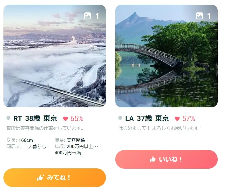This screenshot has width=232, height=192.
Task: Click the heart icon beside 57%
Action: (177, 119)
